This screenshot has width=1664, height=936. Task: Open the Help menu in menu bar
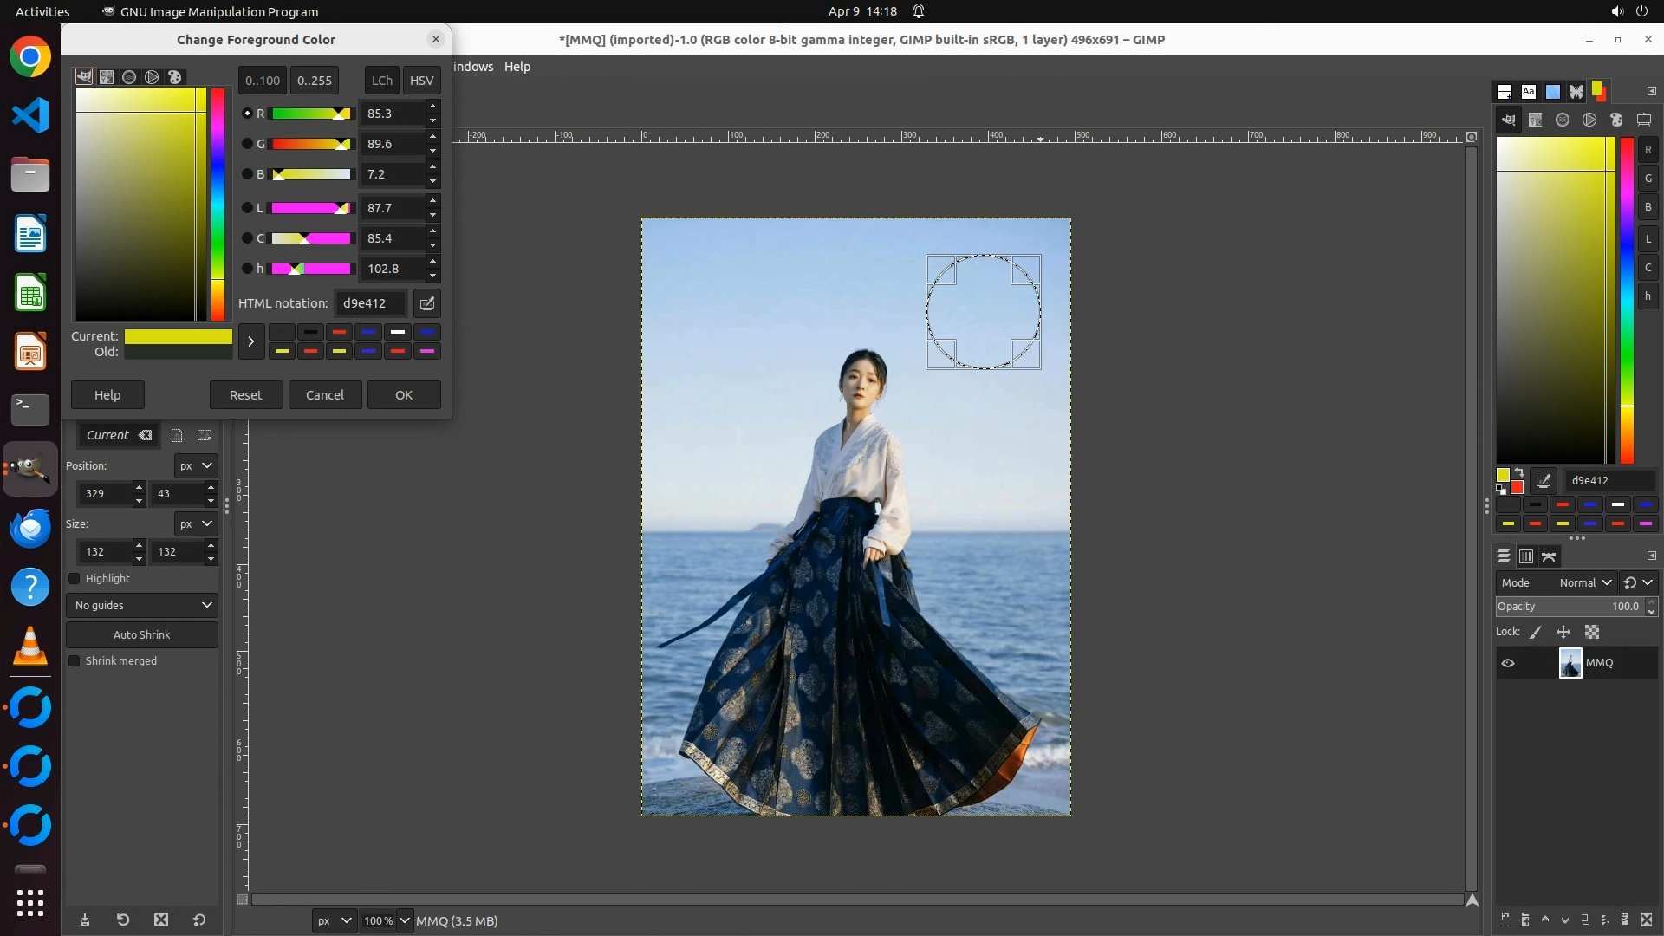(517, 67)
